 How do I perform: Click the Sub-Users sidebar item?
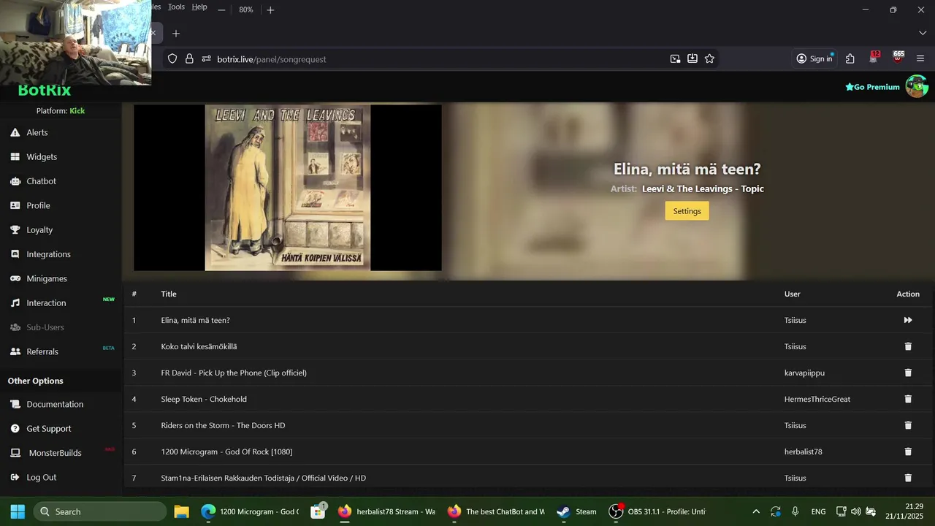pos(45,327)
